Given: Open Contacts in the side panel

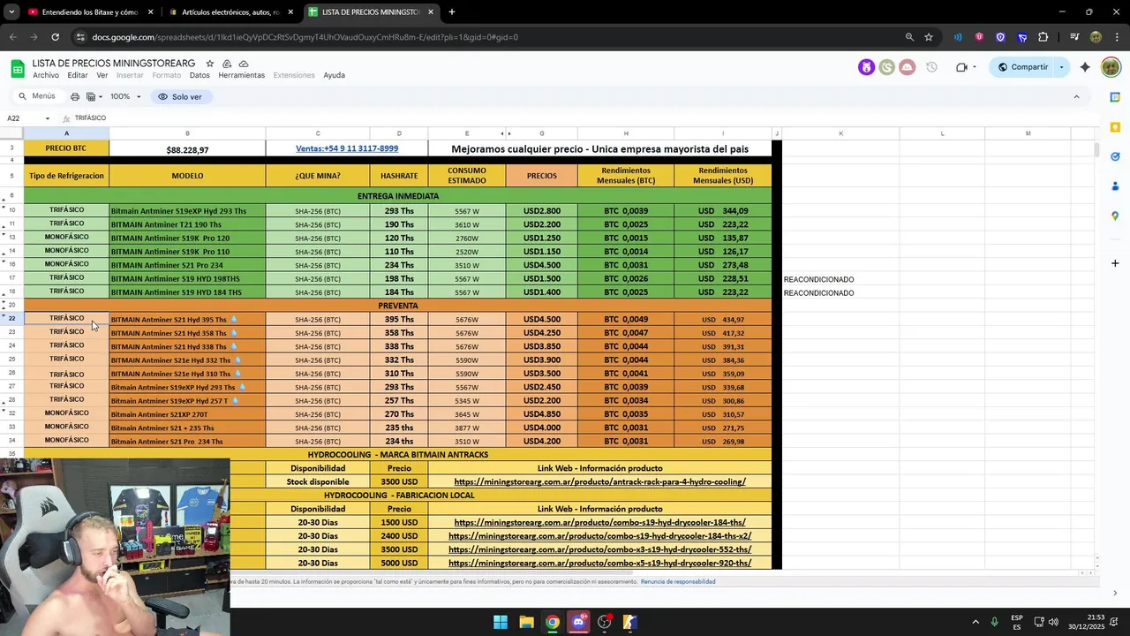Looking at the screenshot, I should [1115, 186].
